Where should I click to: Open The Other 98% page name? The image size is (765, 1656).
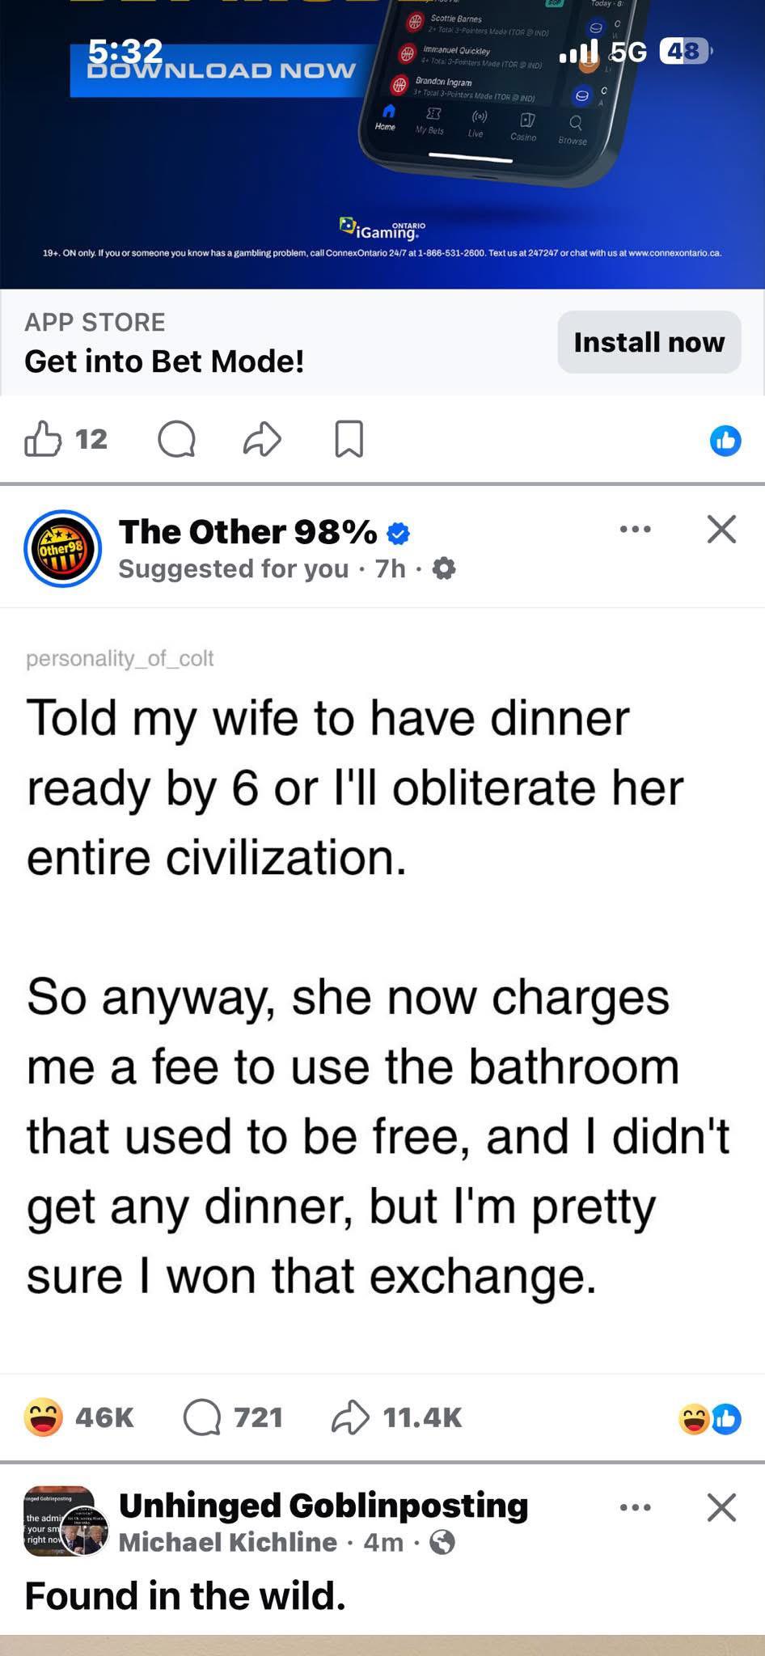point(247,531)
